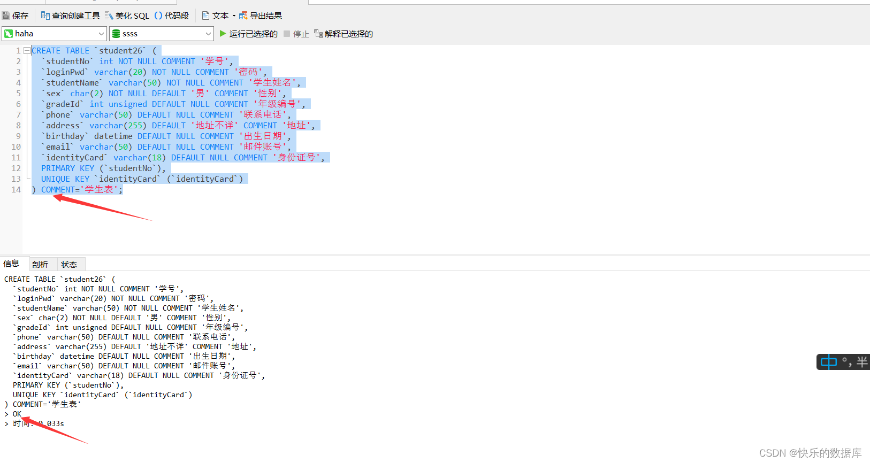This screenshot has height=463, width=870.
Task: Click the UNIQUE KEY keyword in editor
Action: (65, 179)
